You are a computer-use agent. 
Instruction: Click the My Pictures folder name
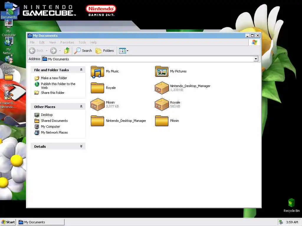pyautogui.click(x=178, y=71)
